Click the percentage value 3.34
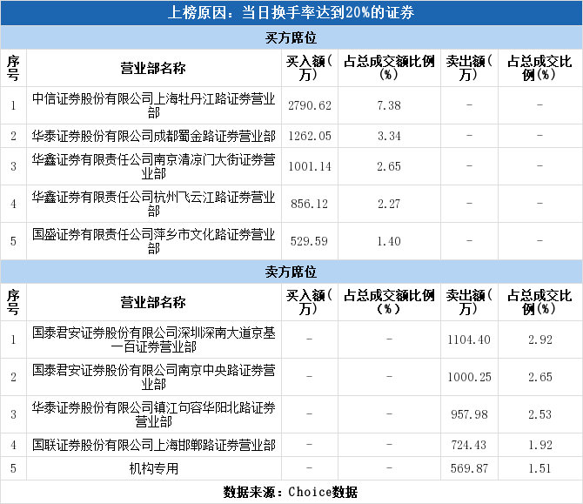 pos(389,136)
